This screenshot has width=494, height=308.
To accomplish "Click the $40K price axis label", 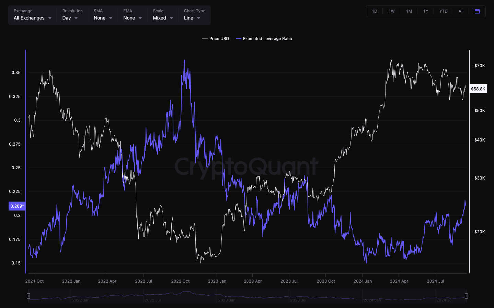I will point(480,140).
